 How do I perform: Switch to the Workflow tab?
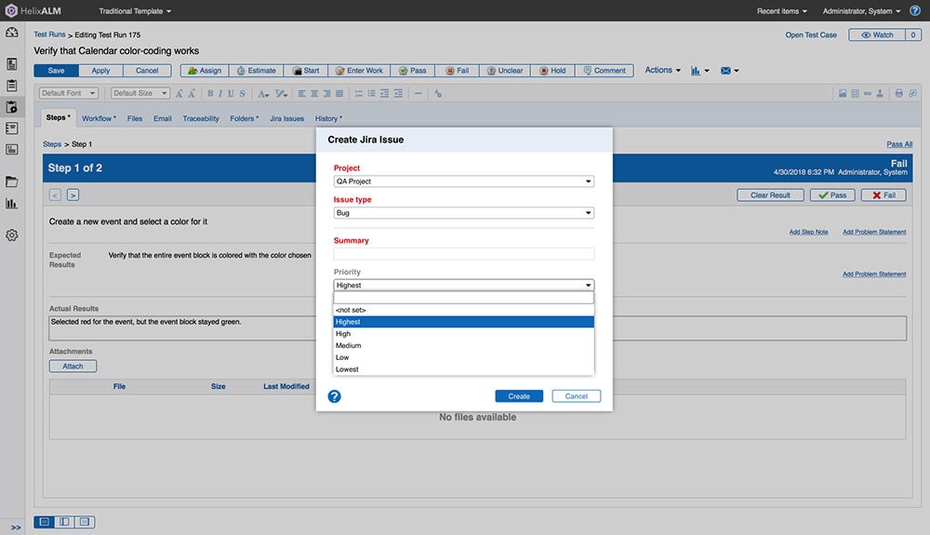(x=99, y=118)
